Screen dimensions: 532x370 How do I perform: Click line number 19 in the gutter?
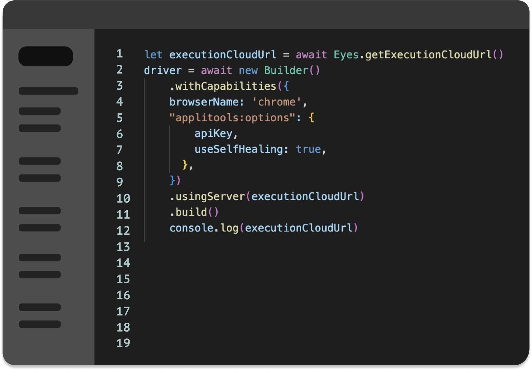coord(123,343)
